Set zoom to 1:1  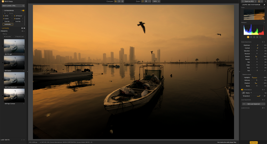tap(149, 1)
